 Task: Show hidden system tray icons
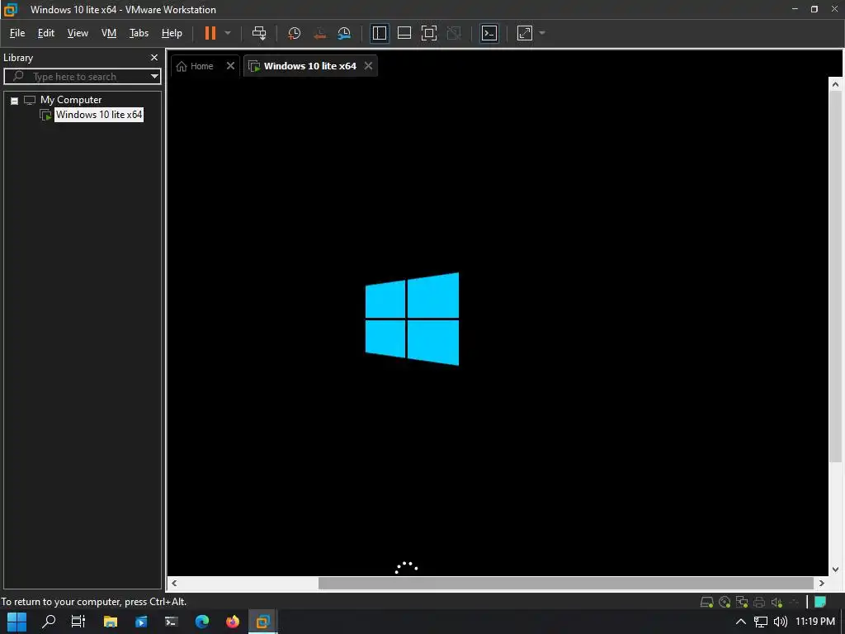point(741,622)
